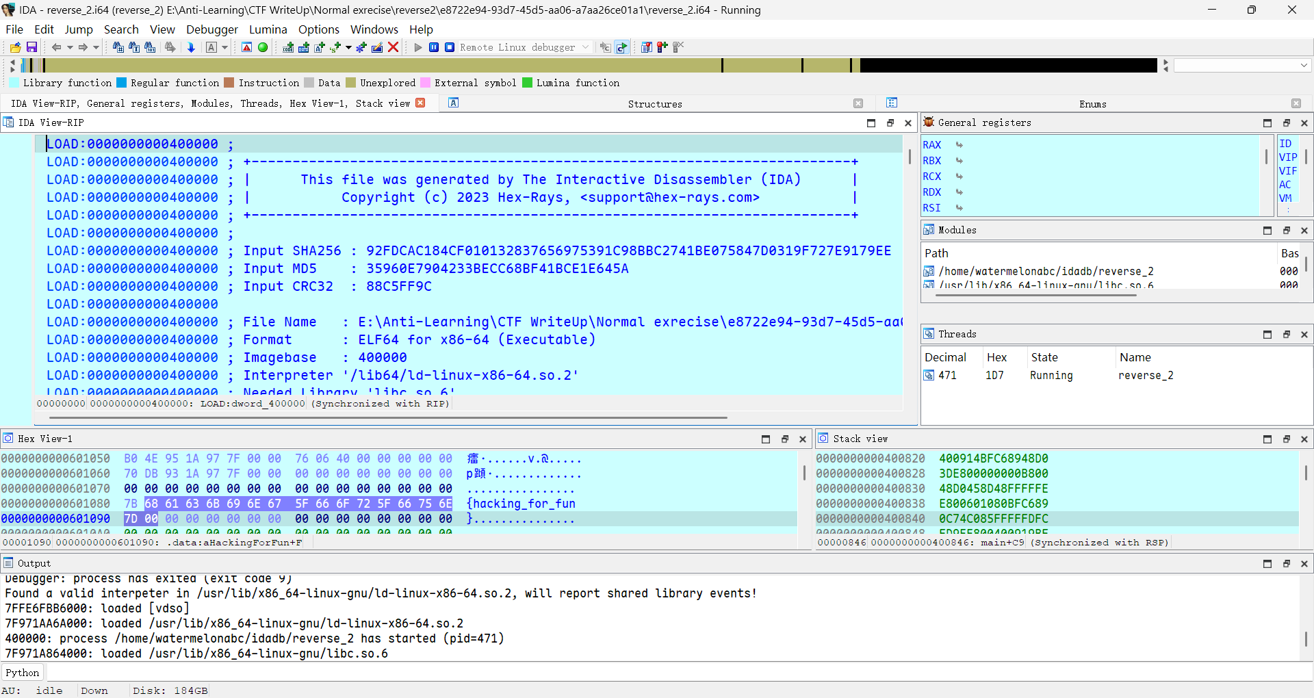The width and height of the screenshot is (1314, 698).
Task: Click the create string A-plus icon
Action: pyautogui.click(x=320, y=47)
